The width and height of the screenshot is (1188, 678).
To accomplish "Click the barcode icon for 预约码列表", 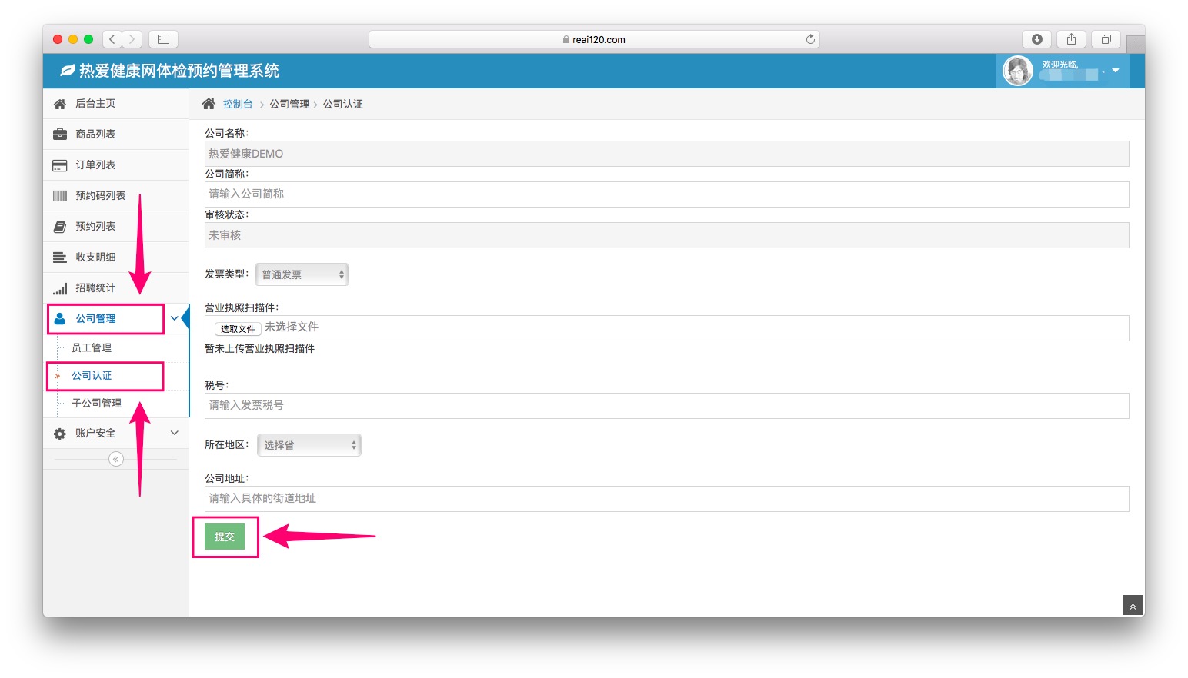I will (59, 196).
